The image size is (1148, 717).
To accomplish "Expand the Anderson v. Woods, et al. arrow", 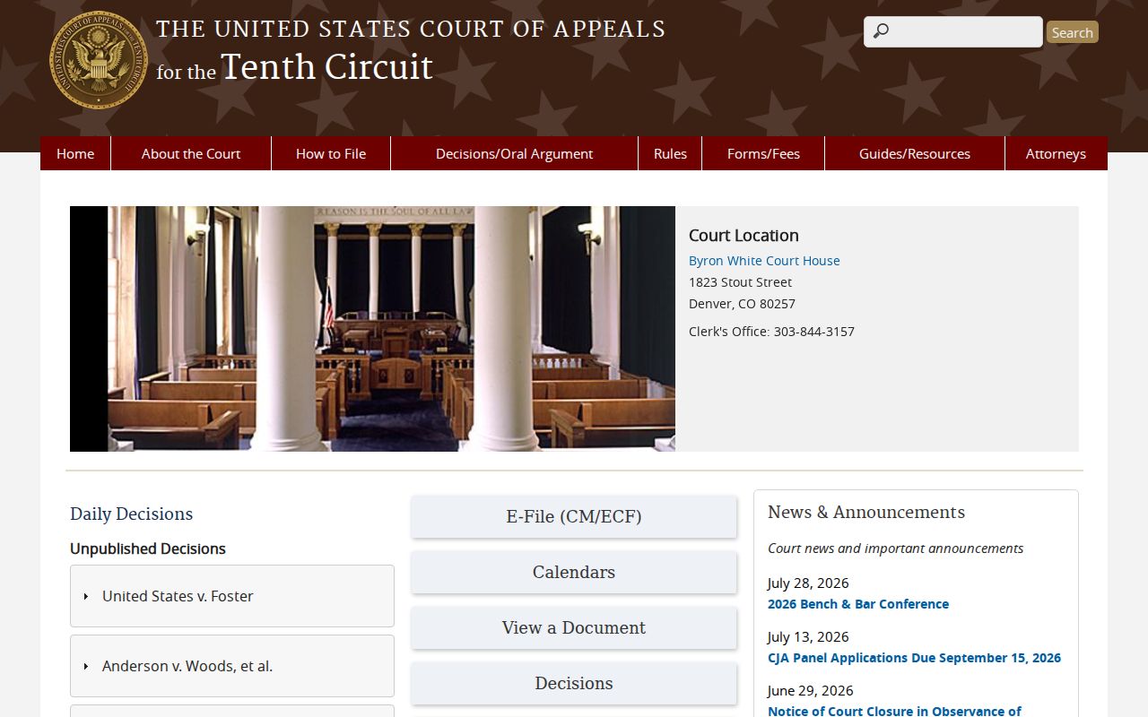I will coord(86,666).
